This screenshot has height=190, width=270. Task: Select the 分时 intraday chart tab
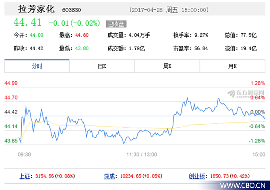(x=37, y=66)
